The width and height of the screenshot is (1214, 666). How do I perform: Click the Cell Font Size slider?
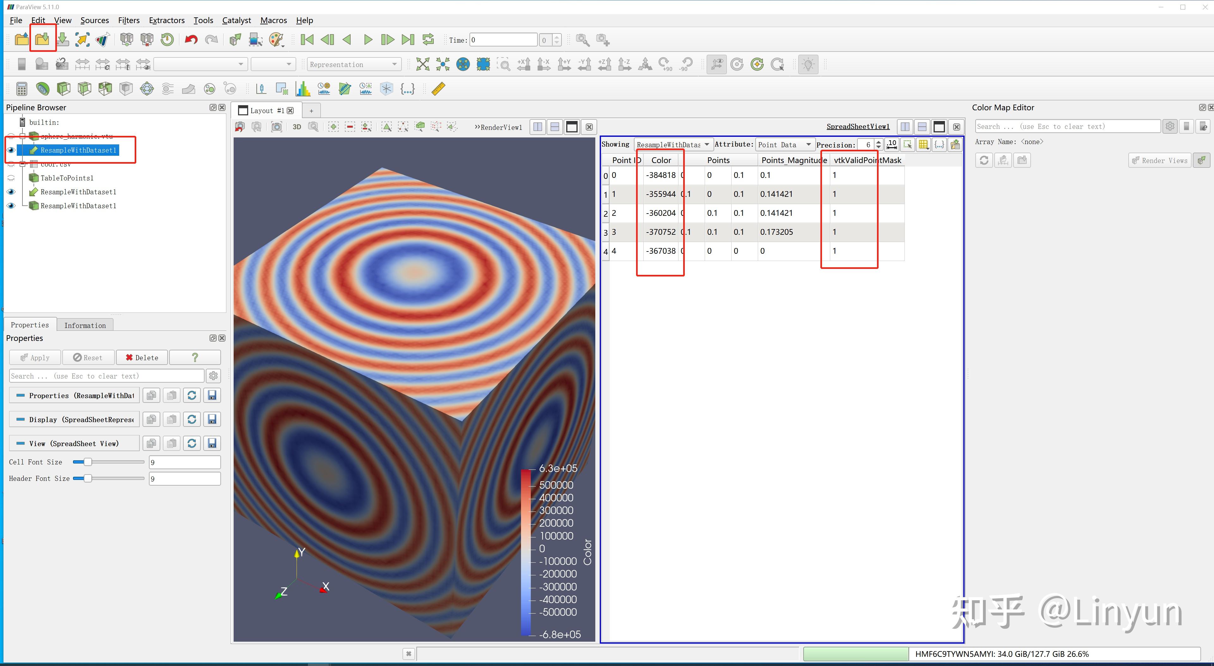(x=88, y=462)
